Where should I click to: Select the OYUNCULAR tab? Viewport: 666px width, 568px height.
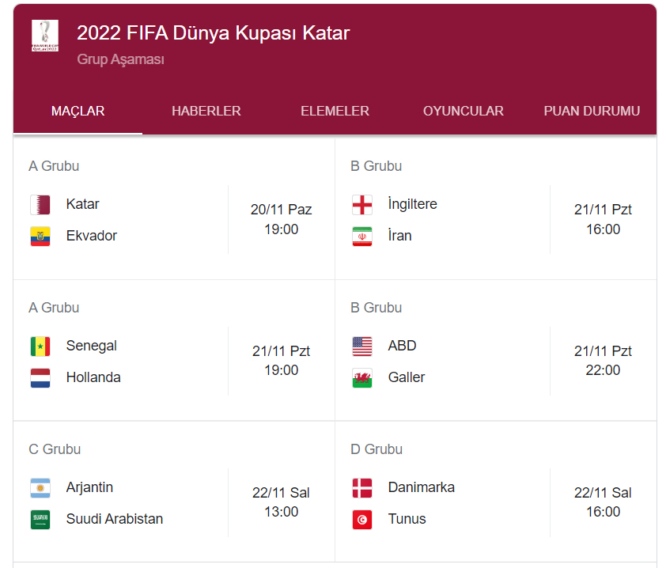(x=464, y=112)
